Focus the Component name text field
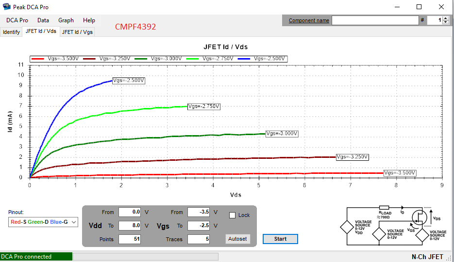 click(375, 20)
